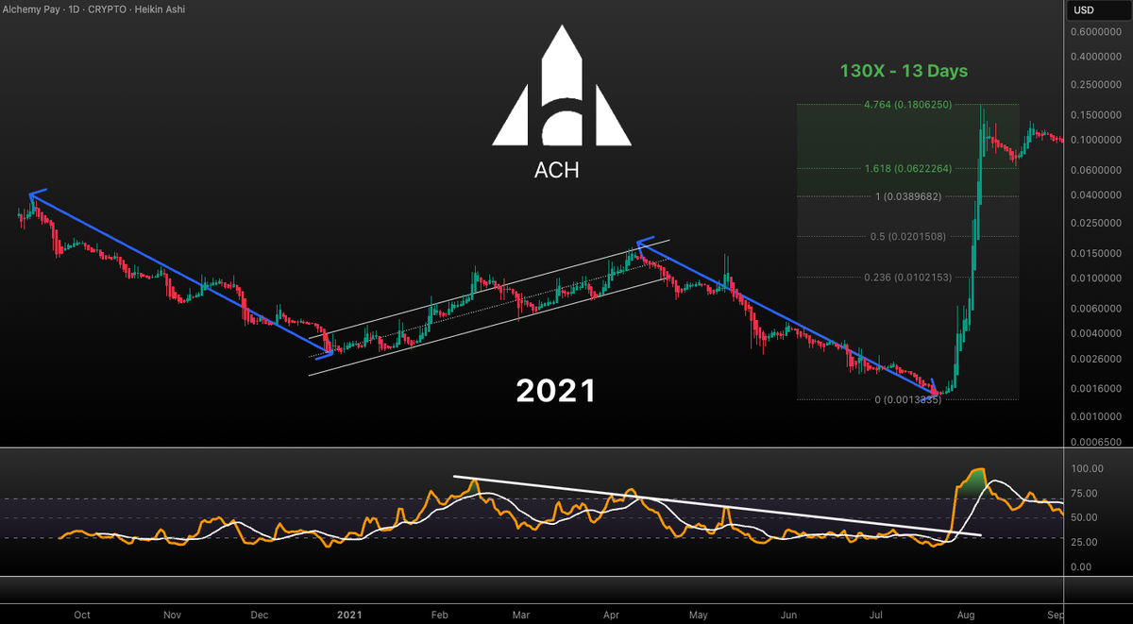Click price axis value 0.4000000
The image size is (1133, 624).
pos(1097,58)
